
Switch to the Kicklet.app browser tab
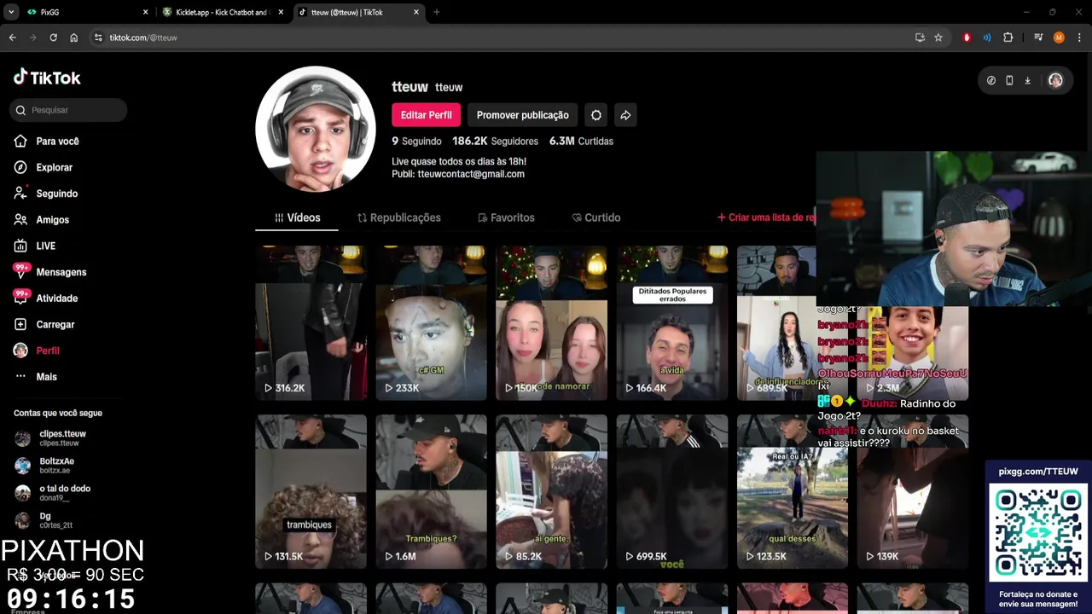224,12
